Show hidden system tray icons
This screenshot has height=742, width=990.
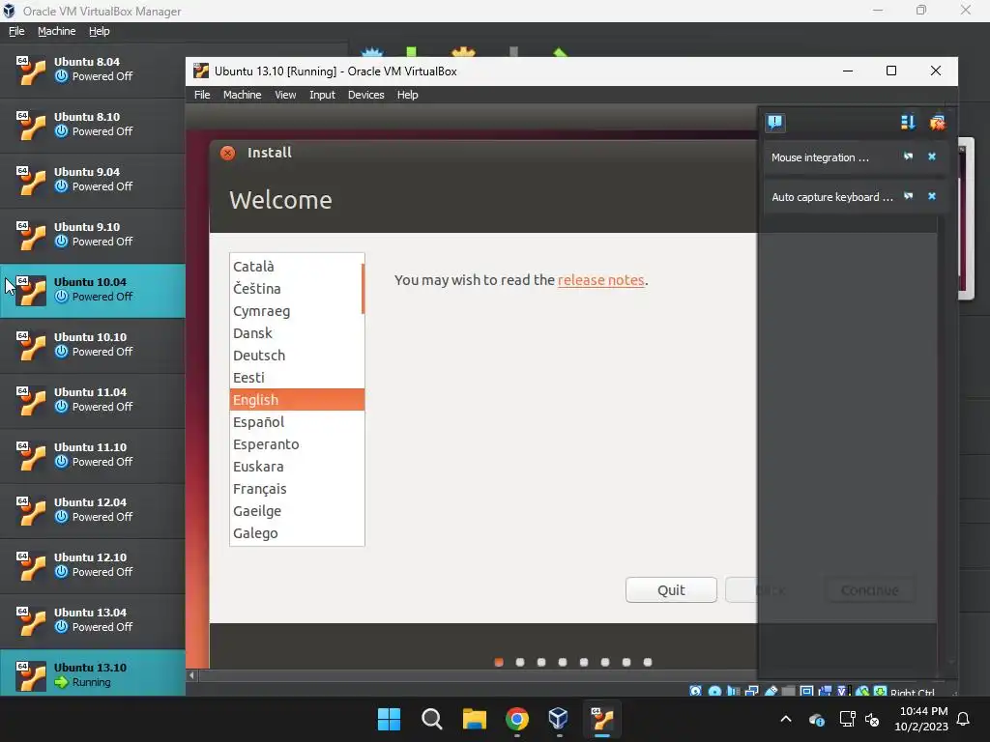click(x=786, y=719)
